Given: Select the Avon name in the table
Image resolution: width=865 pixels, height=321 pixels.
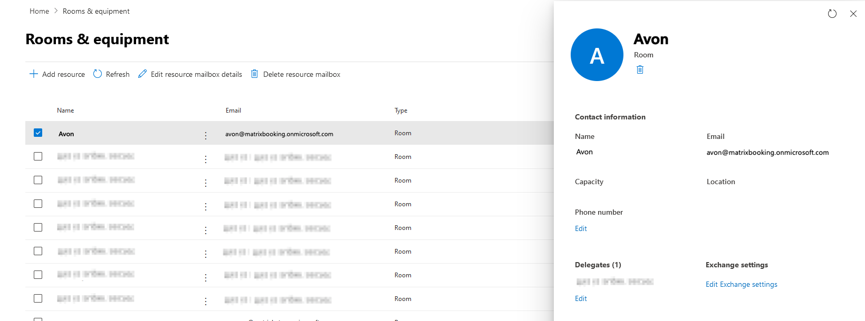Looking at the screenshot, I should (x=66, y=134).
